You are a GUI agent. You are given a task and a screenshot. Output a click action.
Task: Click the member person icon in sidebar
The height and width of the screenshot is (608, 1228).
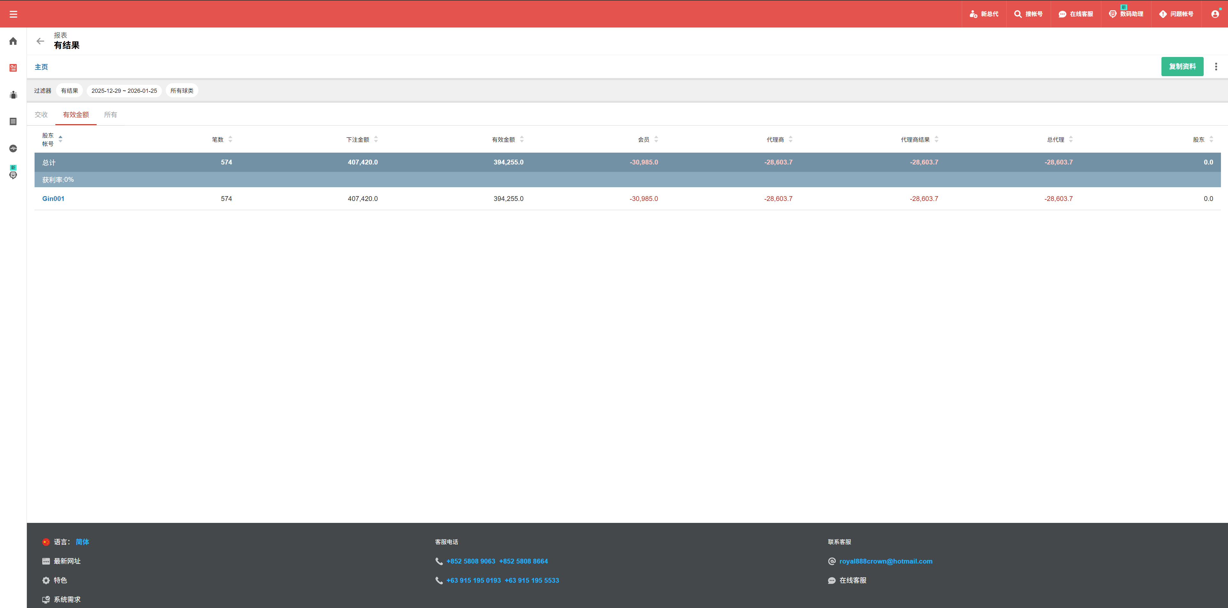point(13,95)
